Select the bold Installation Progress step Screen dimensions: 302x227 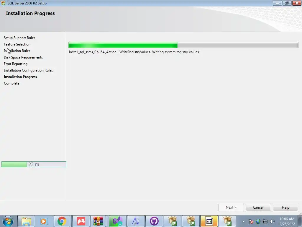click(x=20, y=77)
